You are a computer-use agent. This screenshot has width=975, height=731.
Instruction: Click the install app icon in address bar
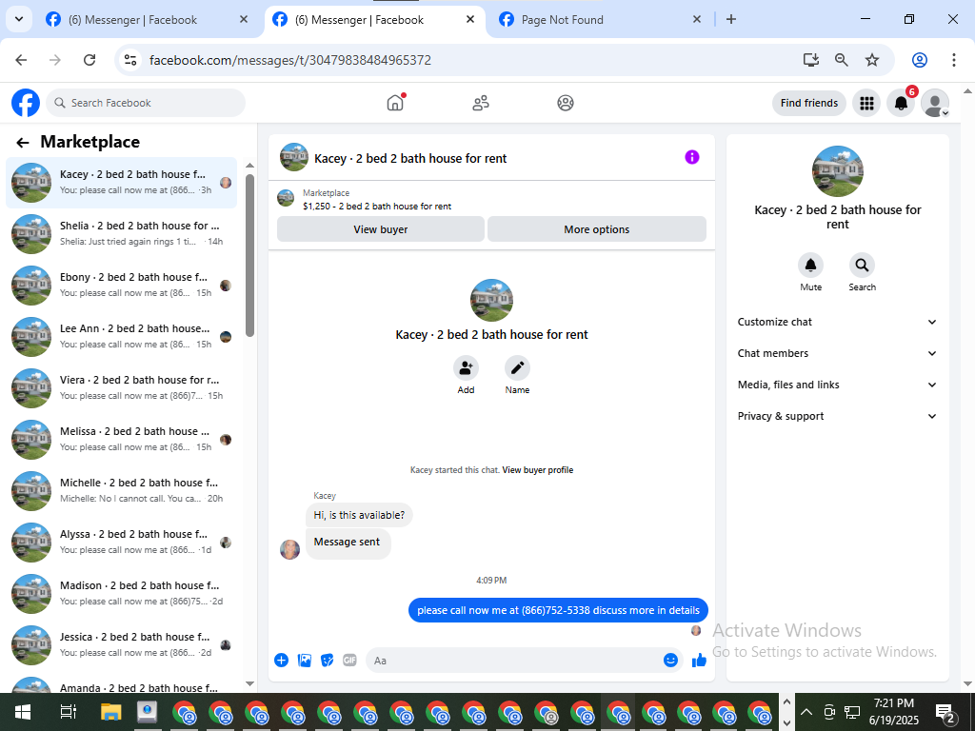pyautogui.click(x=811, y=60)
